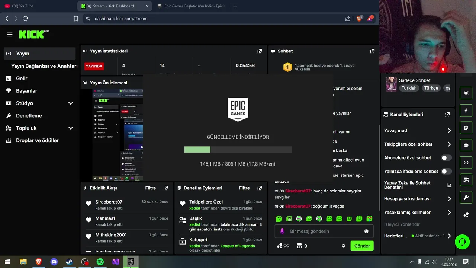476x268 pixels.
Task: Pop out the Etkinlik Akışı panel
Action: coord(166,188)
